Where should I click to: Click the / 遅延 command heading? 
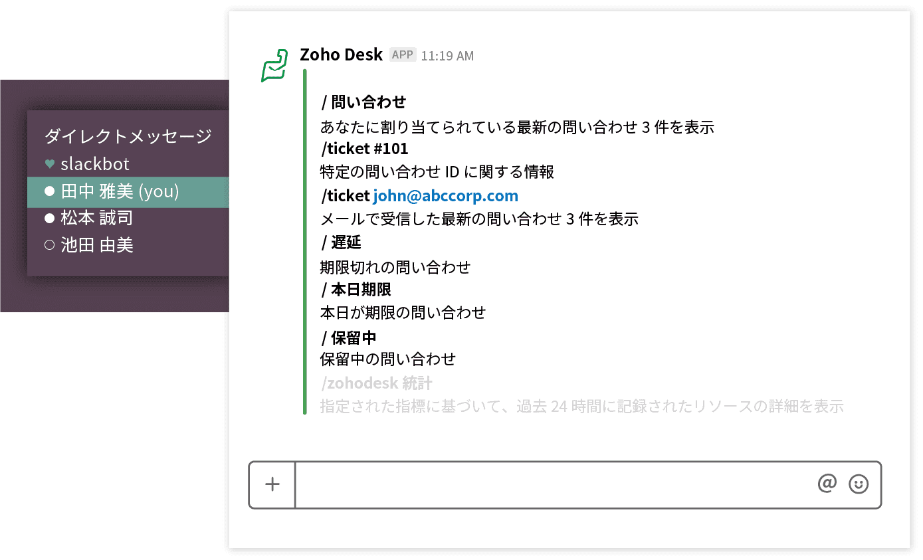[341, 242]
